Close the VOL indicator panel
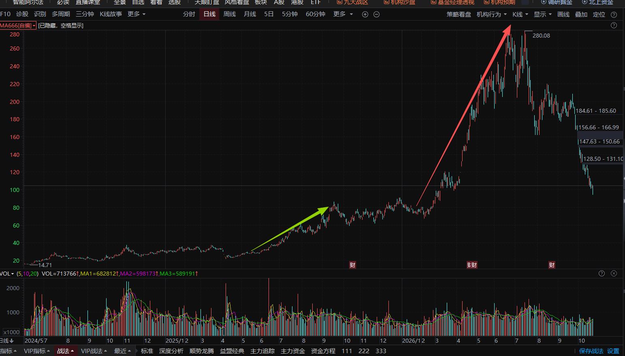This screenshot has width=625, height=356. [614, 274]
